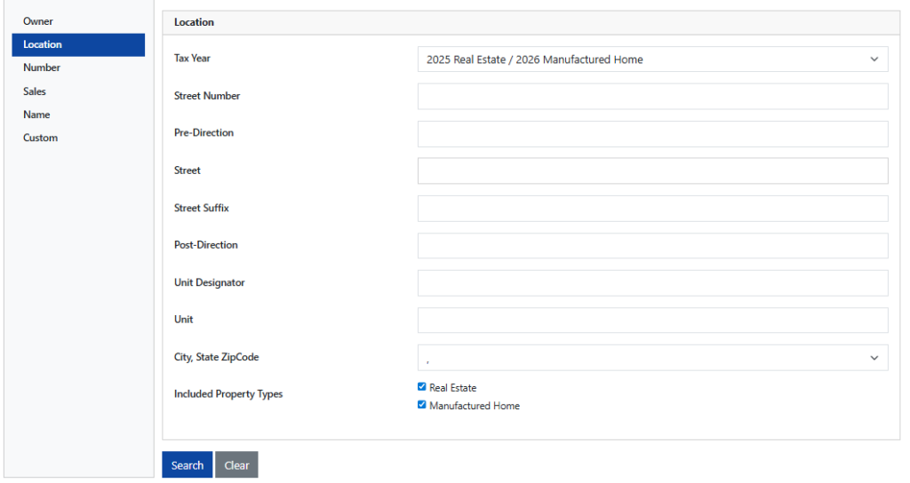Click the Search button
This screenshot has width=910, height=483.
coord(187,465)
